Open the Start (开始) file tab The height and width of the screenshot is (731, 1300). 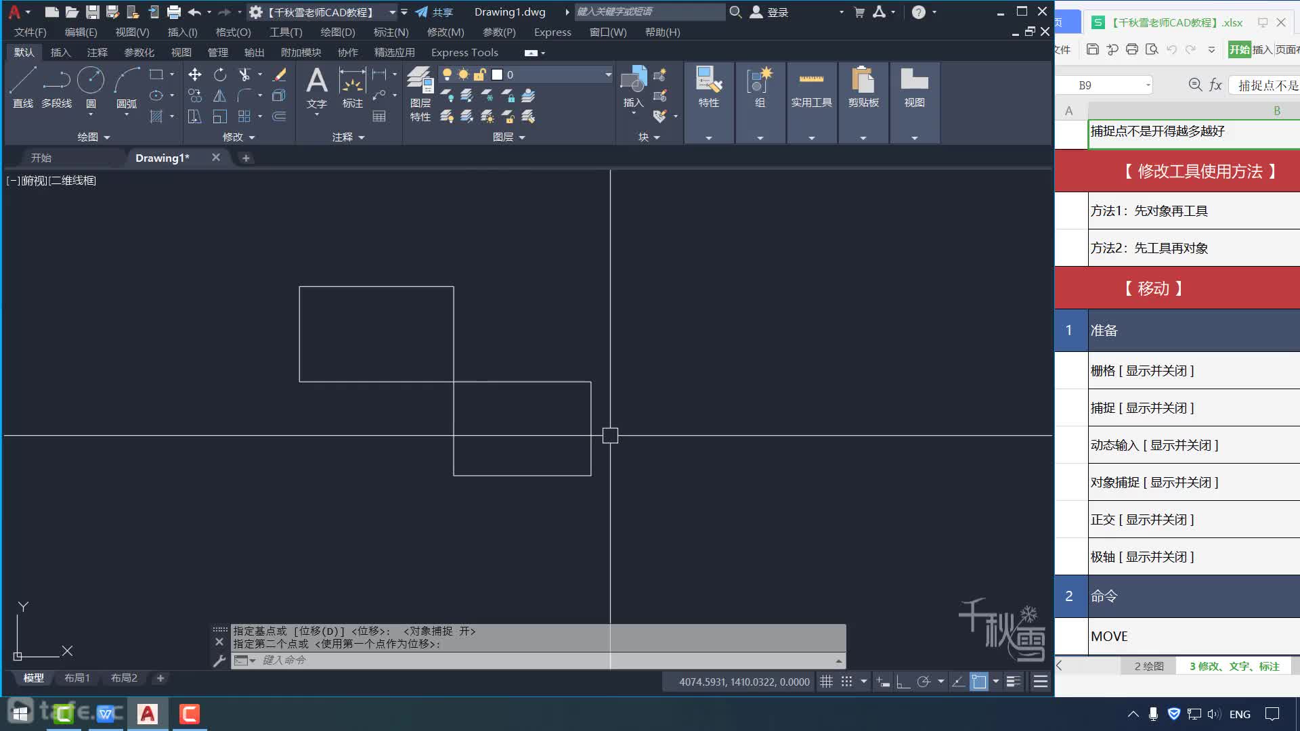(41, 158)
